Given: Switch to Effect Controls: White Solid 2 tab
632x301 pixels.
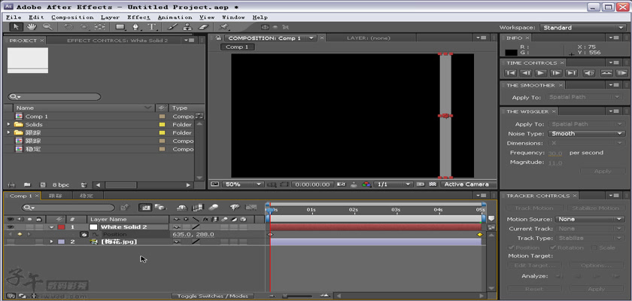Looking at the screenshot, I should coord(117,41).
